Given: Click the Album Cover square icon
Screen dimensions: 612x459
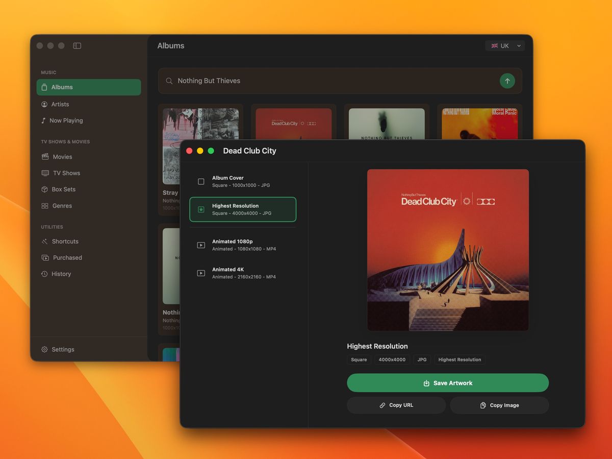Looking at the screenshot, I should [x=201, y=182].
